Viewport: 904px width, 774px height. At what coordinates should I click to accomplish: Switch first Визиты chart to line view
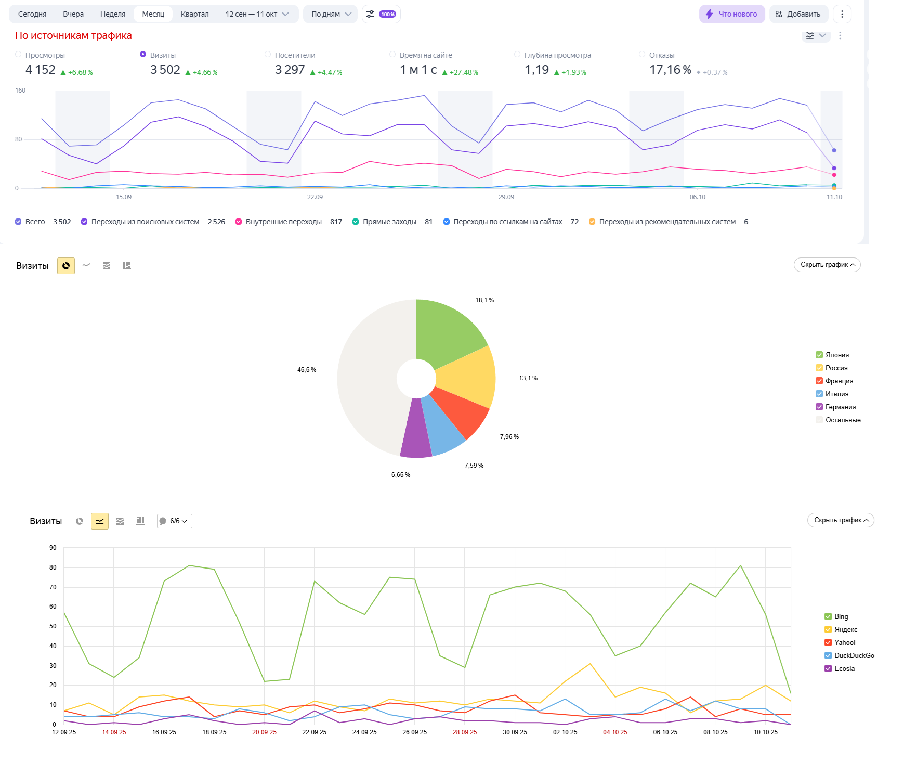[x=86, y=266]
